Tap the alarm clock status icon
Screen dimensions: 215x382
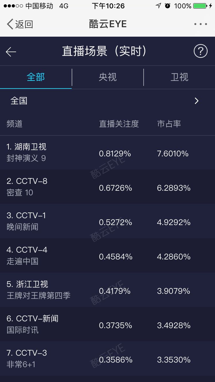click(x=168, y=6)
